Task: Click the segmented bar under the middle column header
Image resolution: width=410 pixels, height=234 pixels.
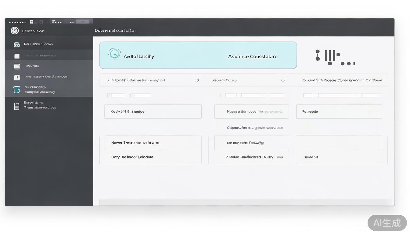Action: (254, 95)
